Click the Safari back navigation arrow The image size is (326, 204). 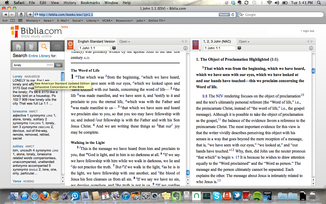click(6, 15)
